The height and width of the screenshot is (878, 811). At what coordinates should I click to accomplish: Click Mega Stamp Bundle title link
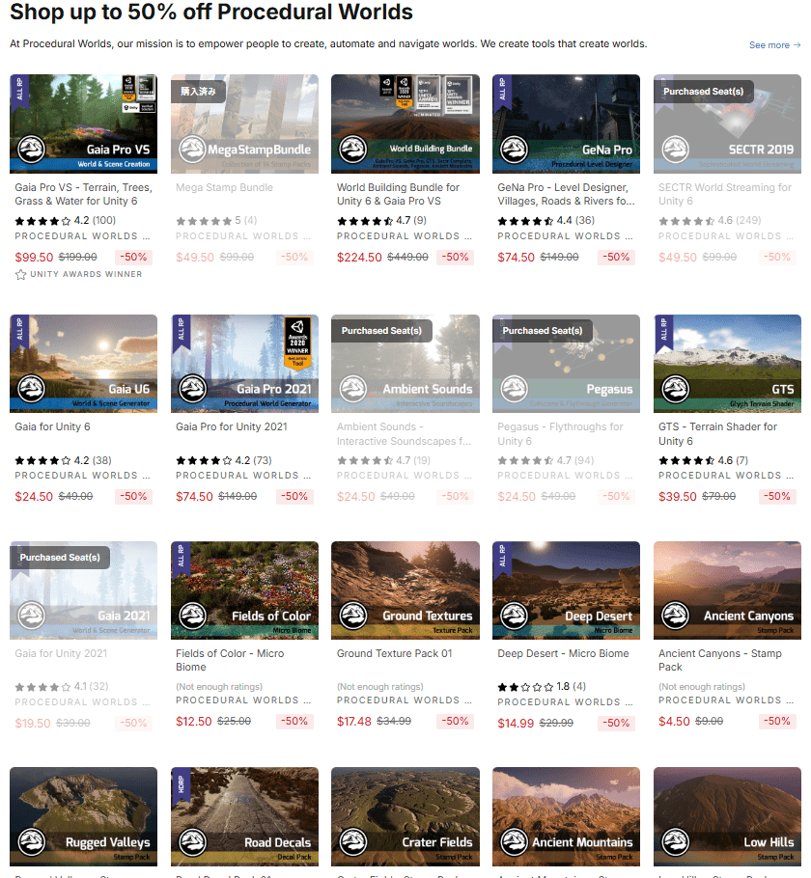(x=224, y=187)
